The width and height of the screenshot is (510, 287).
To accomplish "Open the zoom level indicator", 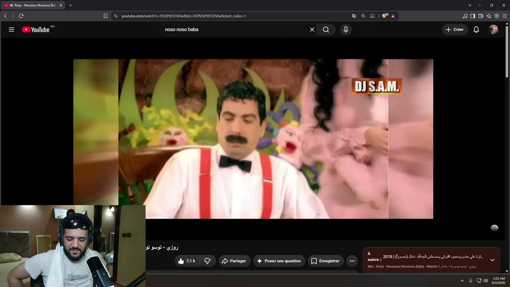I will click(x=363, y=16).
